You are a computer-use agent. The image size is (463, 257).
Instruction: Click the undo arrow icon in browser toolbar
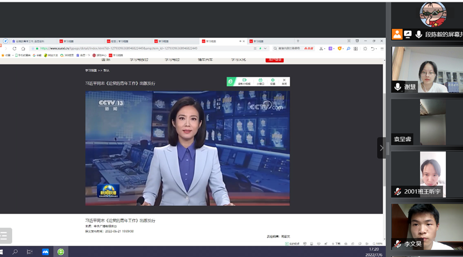pyautogui.click(x=373, y=48)
